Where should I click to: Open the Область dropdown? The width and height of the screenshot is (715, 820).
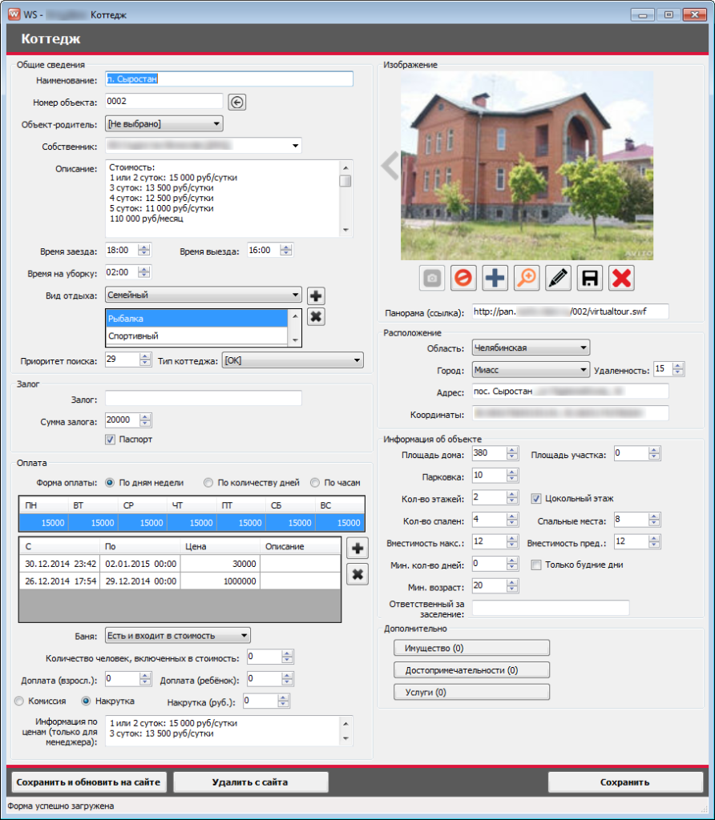click(531, 348)
